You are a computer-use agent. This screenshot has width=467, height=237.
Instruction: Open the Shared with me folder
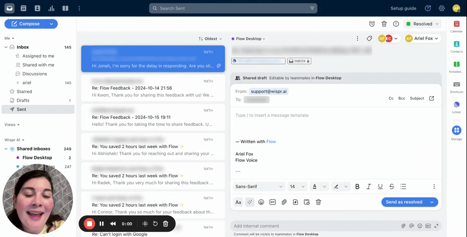[38, 65]
